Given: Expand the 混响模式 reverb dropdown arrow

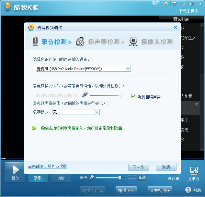Looking at the screenshot, I should [x=97, y=112].
